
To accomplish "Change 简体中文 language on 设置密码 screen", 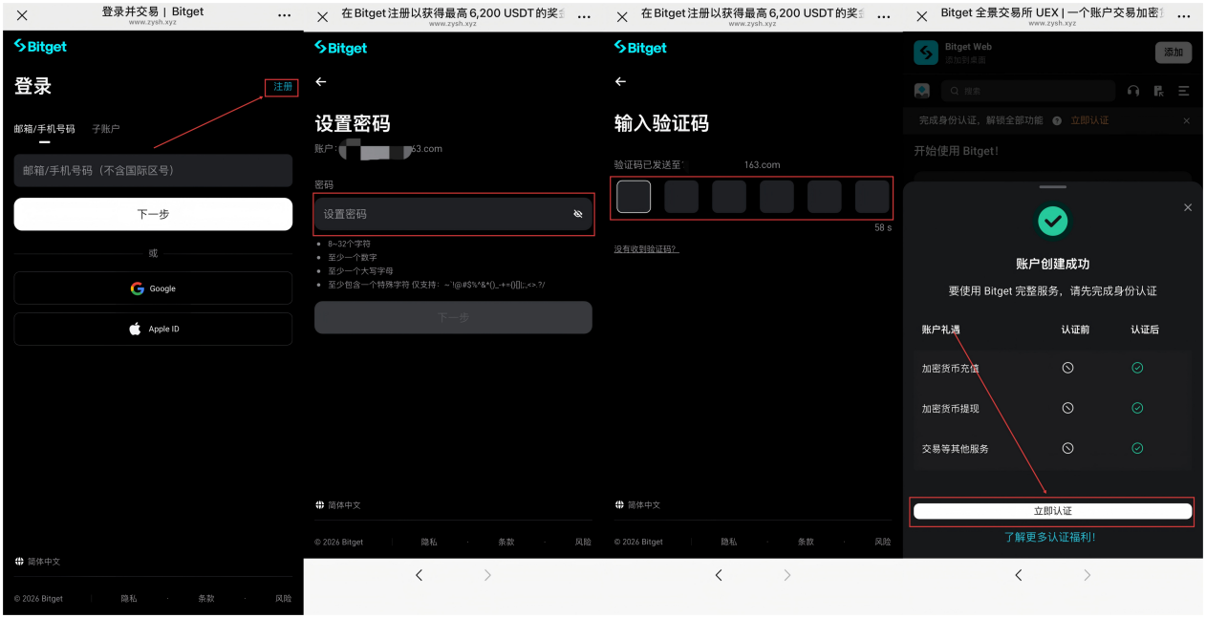I will pyautogui.click(x=337, y=505).
